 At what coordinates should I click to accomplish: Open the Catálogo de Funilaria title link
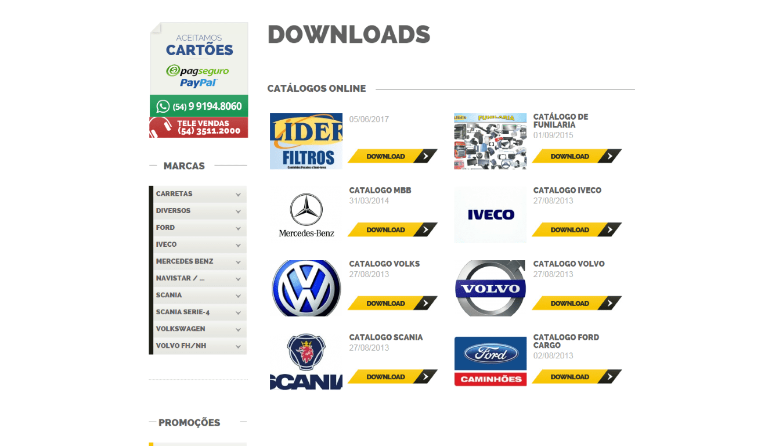(561, 121)
